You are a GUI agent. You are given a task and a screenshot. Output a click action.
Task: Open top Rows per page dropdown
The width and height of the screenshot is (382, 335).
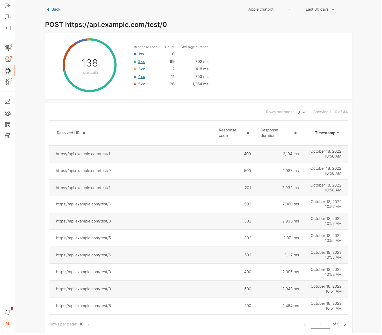click(x=301, y=112)
